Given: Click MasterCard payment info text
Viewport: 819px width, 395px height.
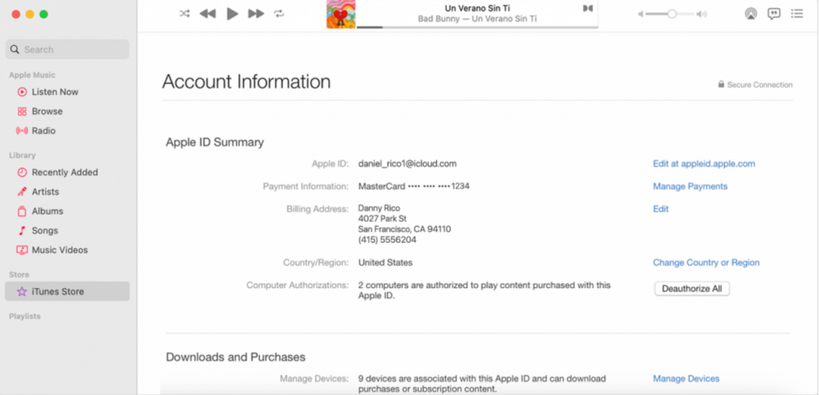Looking at the screenshot, I should pos(414,186).
